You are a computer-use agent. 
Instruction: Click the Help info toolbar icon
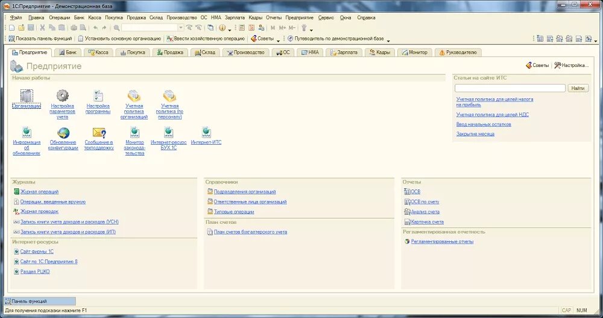(x=223, y=28)
